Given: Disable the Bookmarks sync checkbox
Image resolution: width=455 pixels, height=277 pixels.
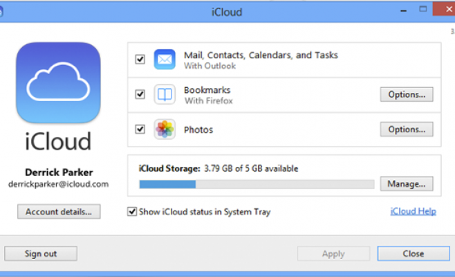Looking at the screenshot, I should 140,94.
